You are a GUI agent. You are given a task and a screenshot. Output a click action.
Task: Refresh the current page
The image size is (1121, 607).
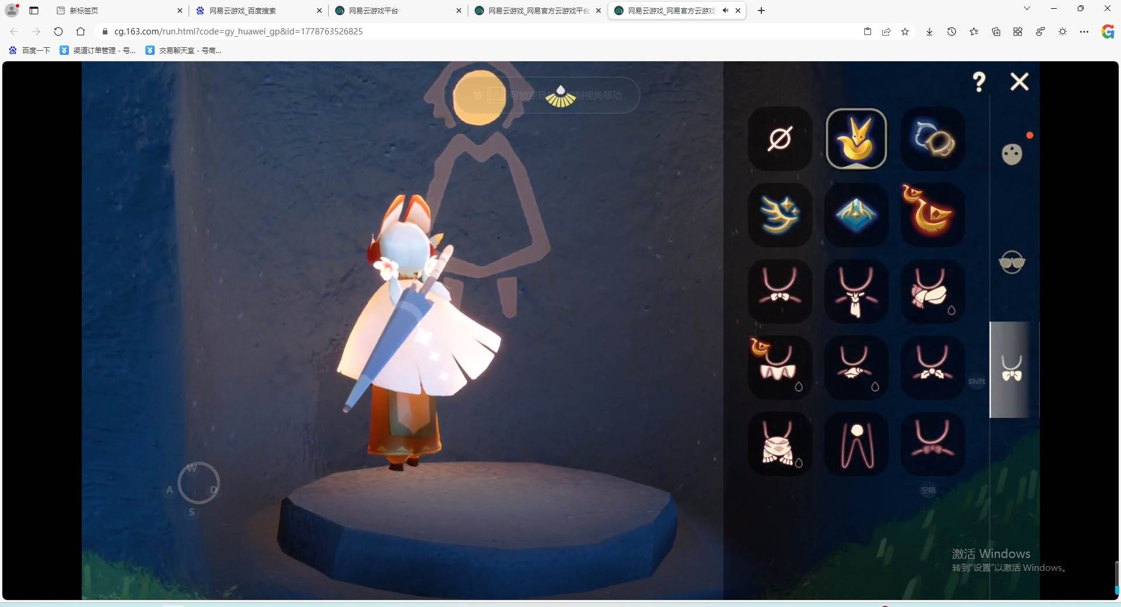point(58,32)
